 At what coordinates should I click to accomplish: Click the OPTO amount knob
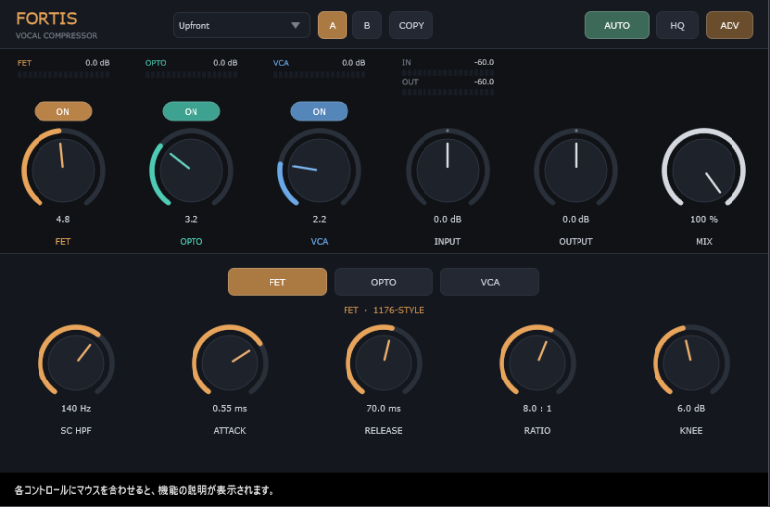(x=192, y=170)
